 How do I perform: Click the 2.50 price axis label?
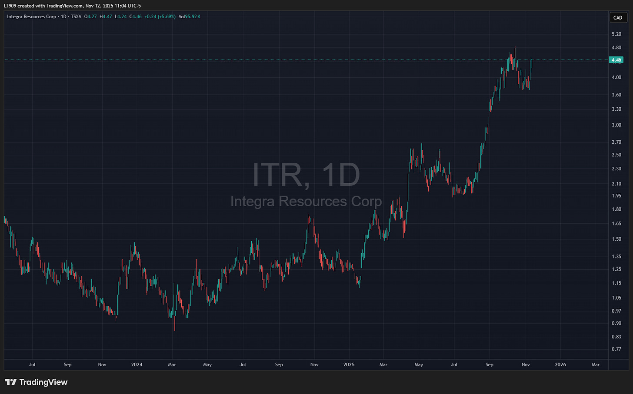616,155
